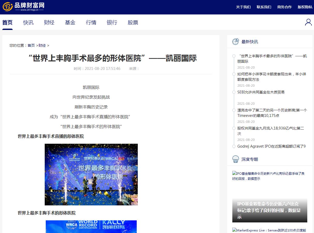Click the 深度专题 section icon
The width and height of the screenshot is (314, 233).
(235, 159)
